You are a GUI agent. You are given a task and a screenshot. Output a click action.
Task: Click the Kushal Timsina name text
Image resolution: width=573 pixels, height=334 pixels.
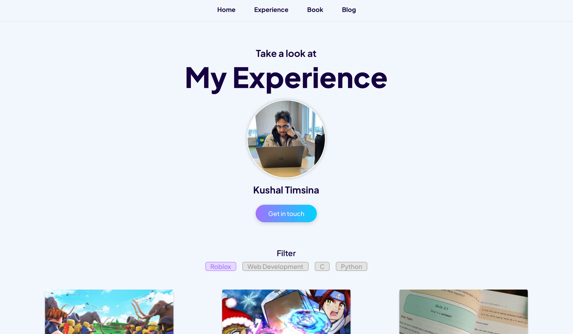coord(286,190)
